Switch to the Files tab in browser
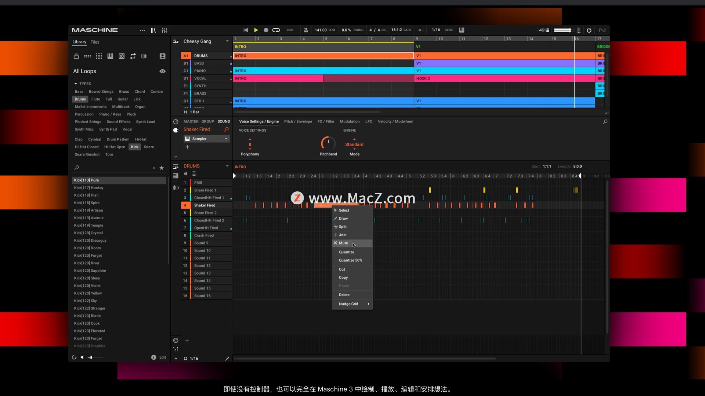 [95, 42]
